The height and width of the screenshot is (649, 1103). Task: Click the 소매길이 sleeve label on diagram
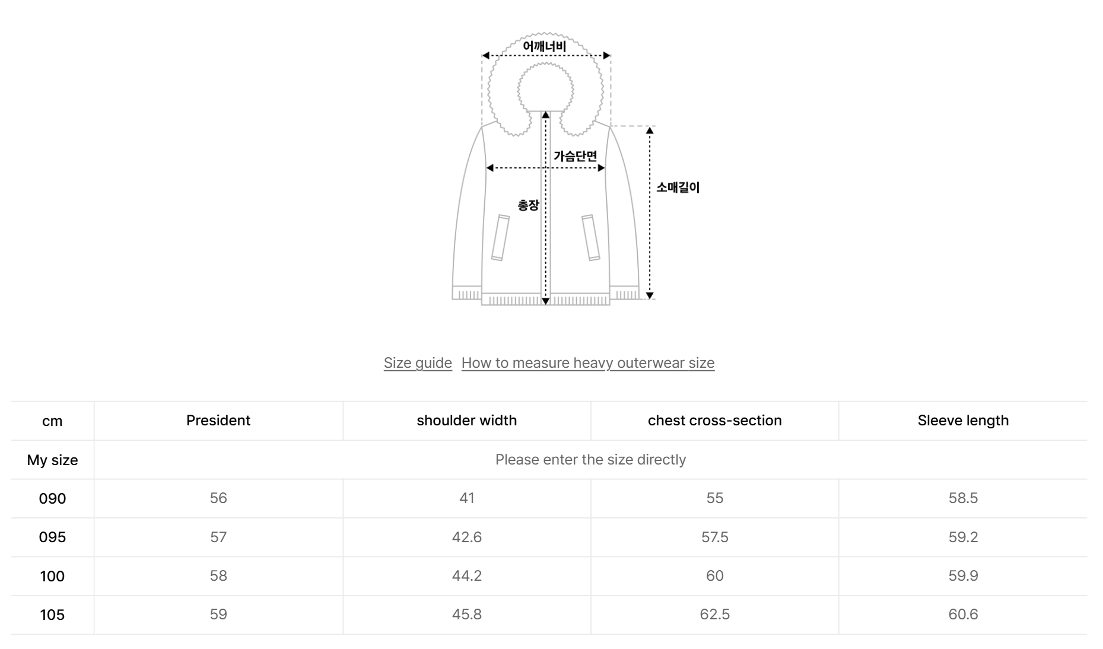(x=678, y=187)
